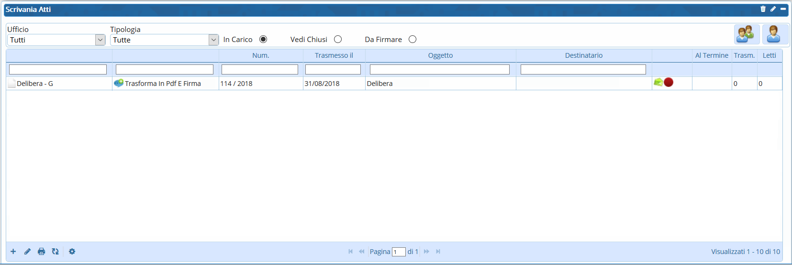The image size is (792, 265).
Task: Sort by Oggetto column header
Action: (440, 55)
